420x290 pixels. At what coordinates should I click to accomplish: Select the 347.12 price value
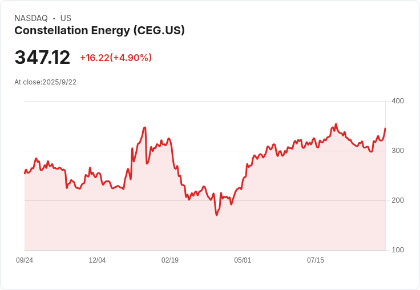(42, 57)
